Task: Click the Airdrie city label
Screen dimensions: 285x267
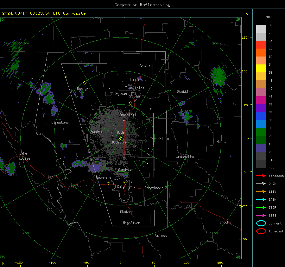Action: (x=125, y=170)
